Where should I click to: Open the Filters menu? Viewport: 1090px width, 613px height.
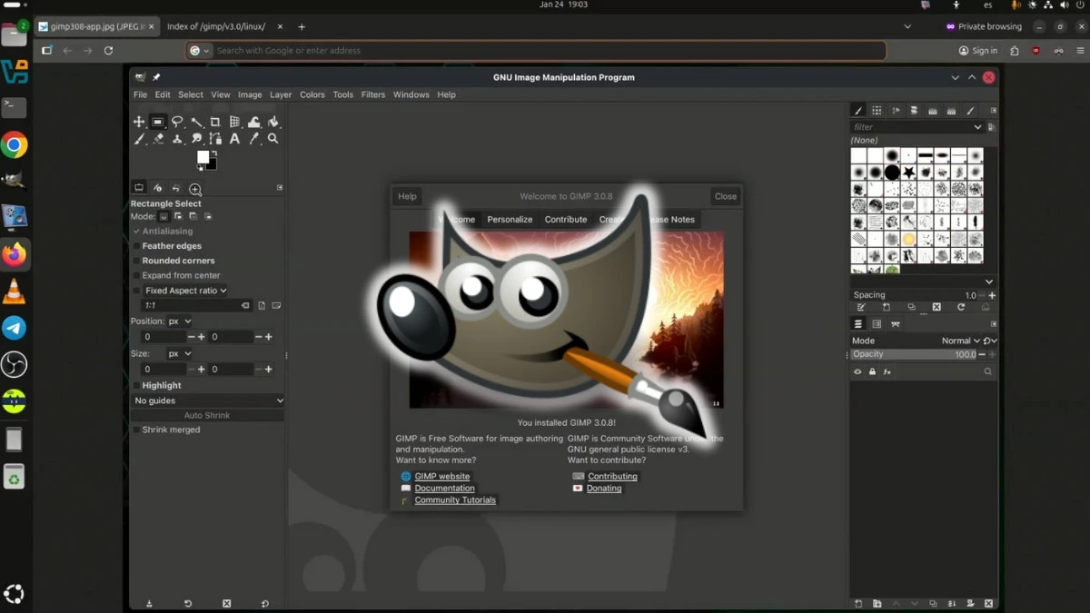pyautogui.click(x=372, y=94)
